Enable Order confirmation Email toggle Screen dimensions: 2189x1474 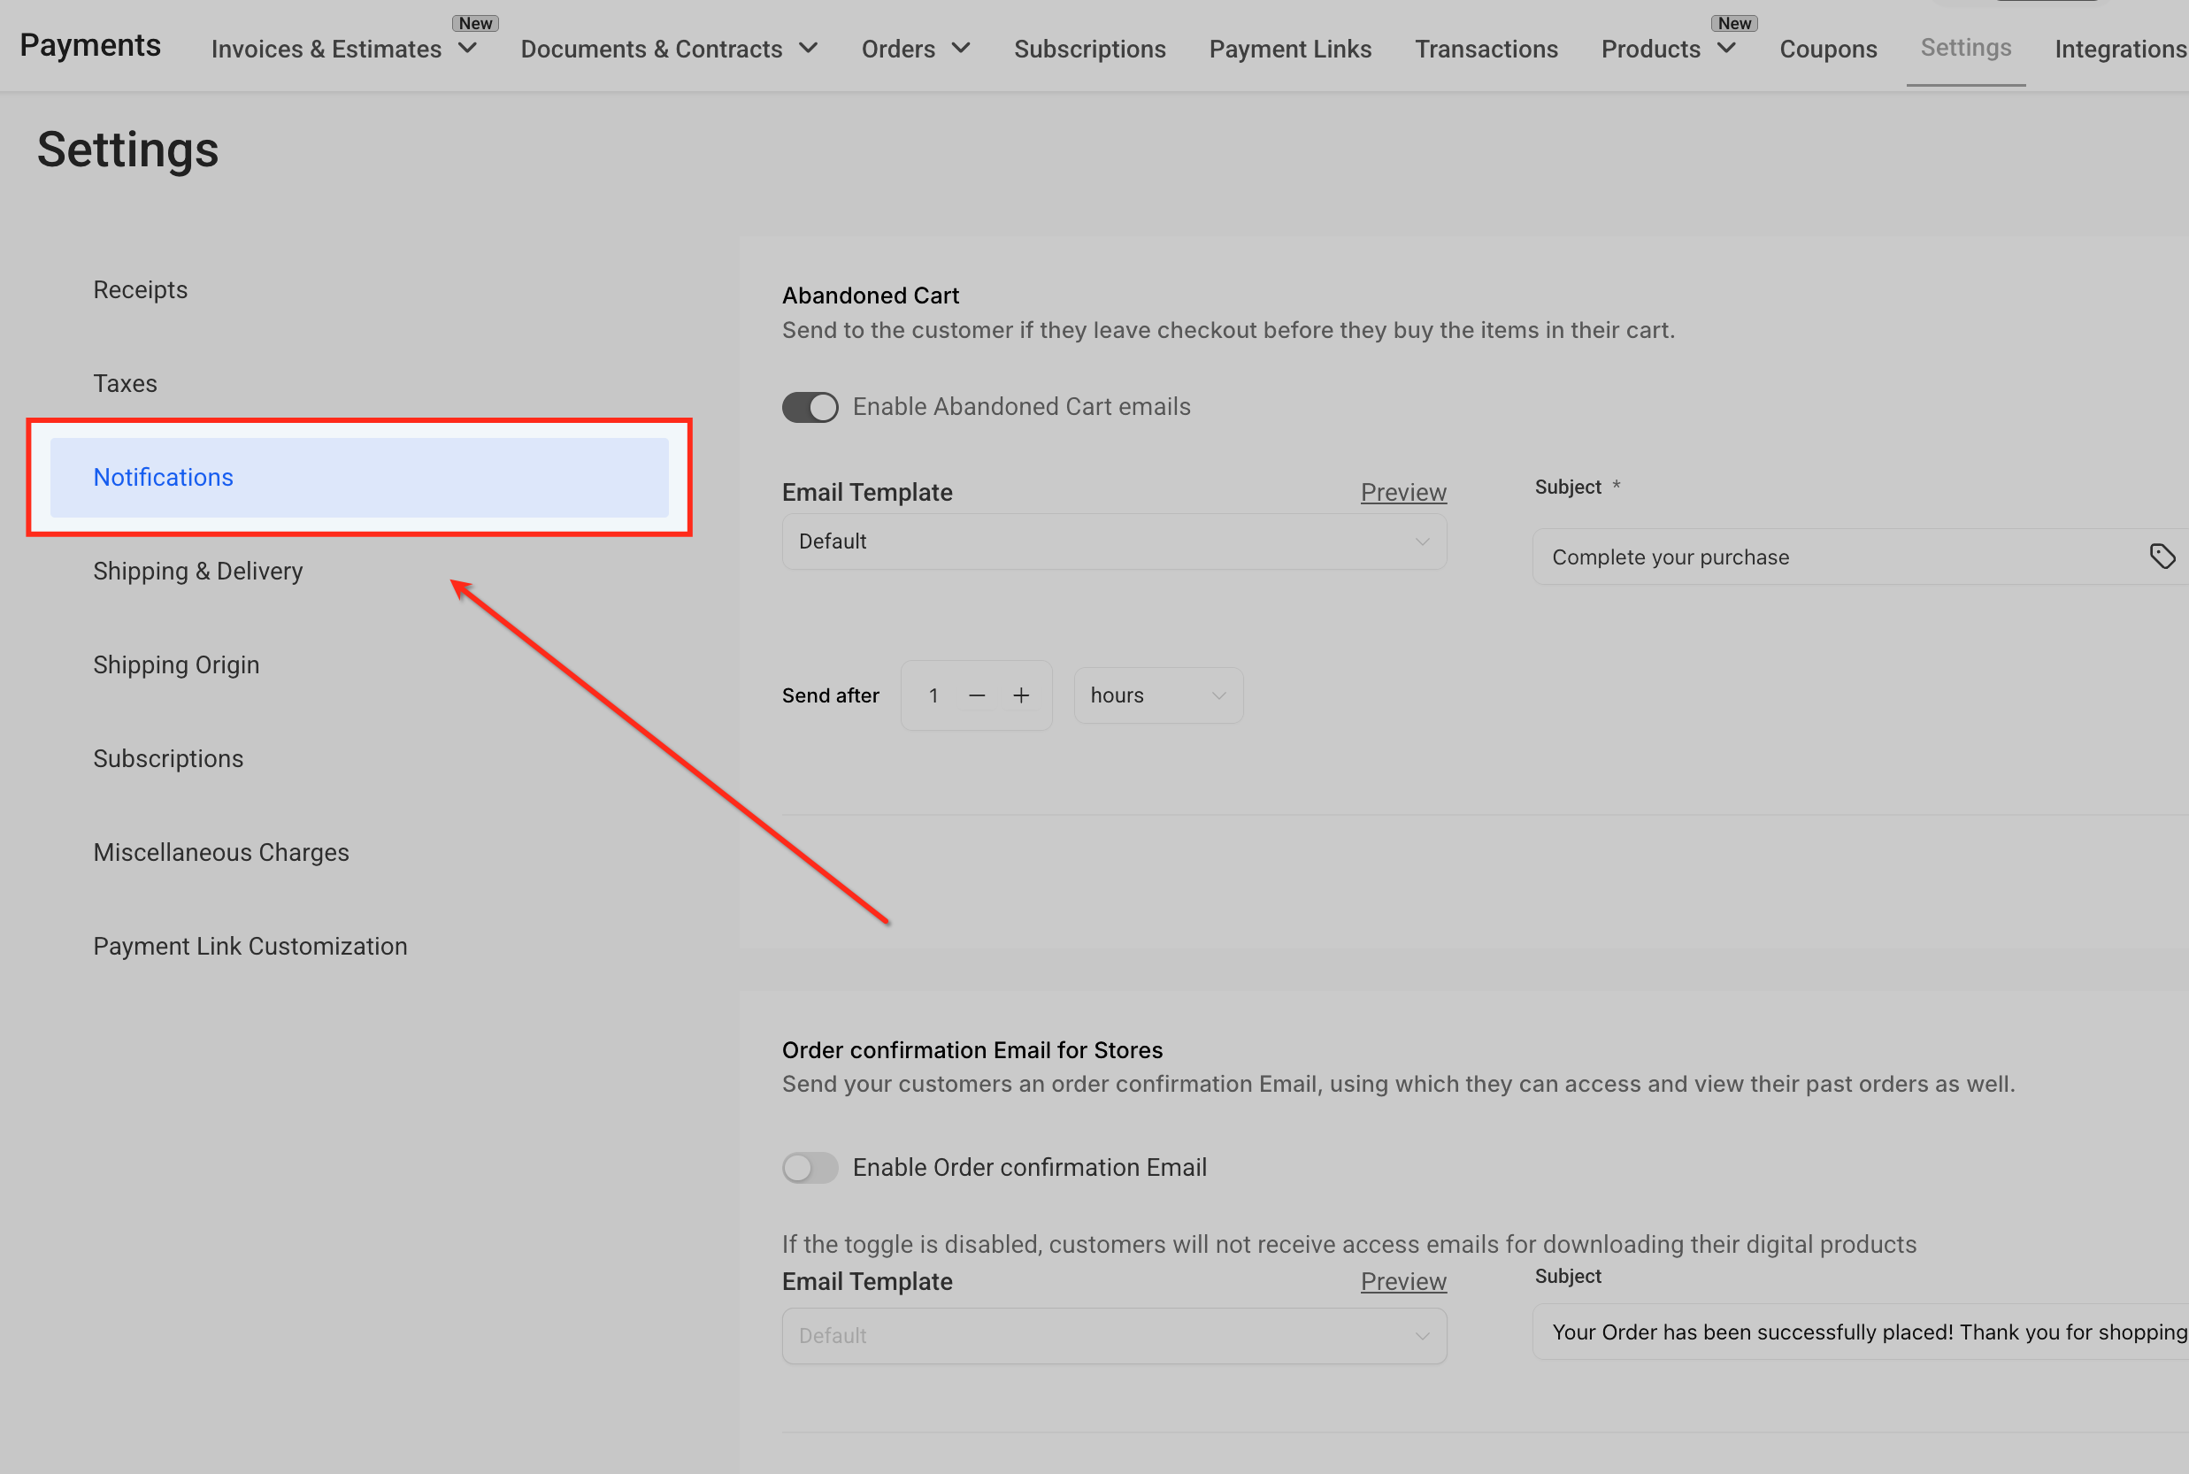(810, 1168)
